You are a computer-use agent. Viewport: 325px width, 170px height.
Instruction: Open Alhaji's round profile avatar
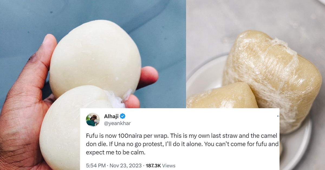pos(93,120)
